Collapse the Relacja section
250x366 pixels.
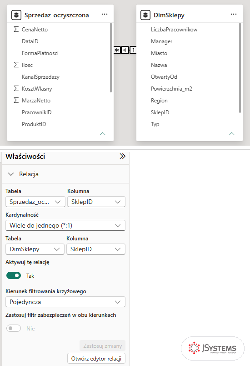pyautogui.click(x=11, y=174)
